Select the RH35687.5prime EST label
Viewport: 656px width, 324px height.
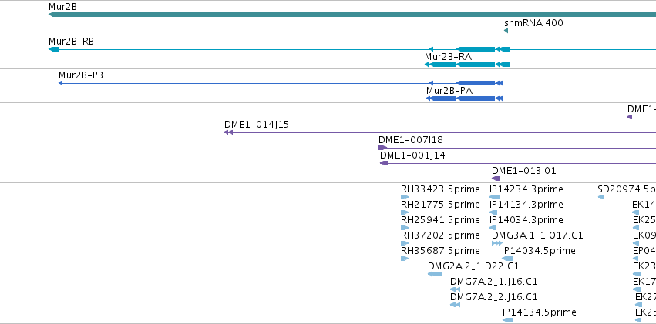coord(440,251)
